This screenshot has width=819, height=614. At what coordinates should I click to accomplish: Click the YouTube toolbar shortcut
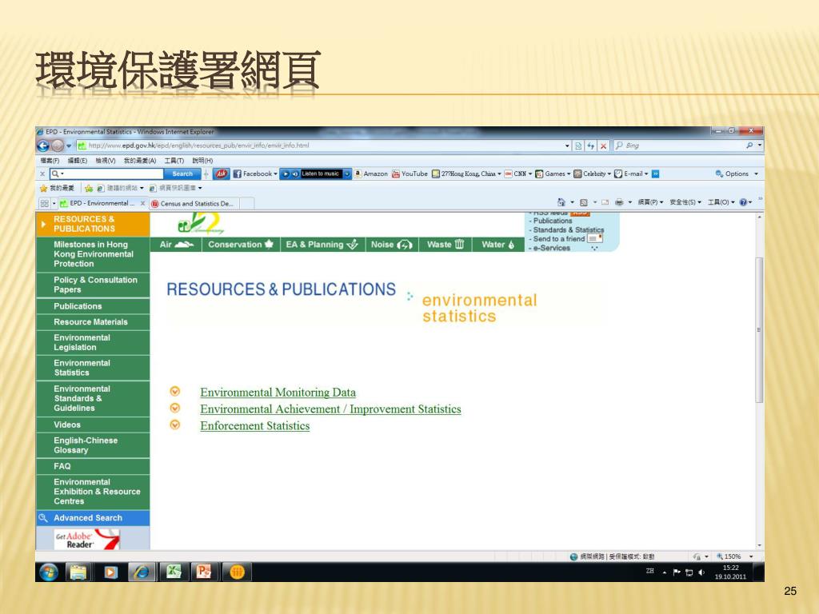409,173
